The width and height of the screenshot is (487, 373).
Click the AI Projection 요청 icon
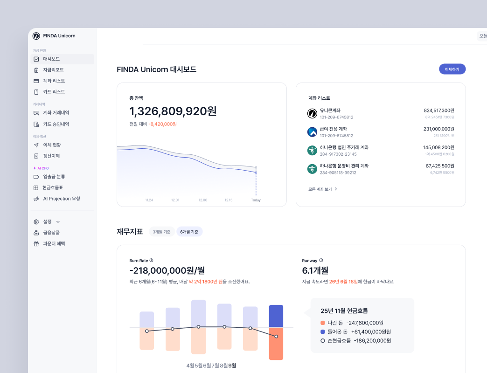point(36,199)
